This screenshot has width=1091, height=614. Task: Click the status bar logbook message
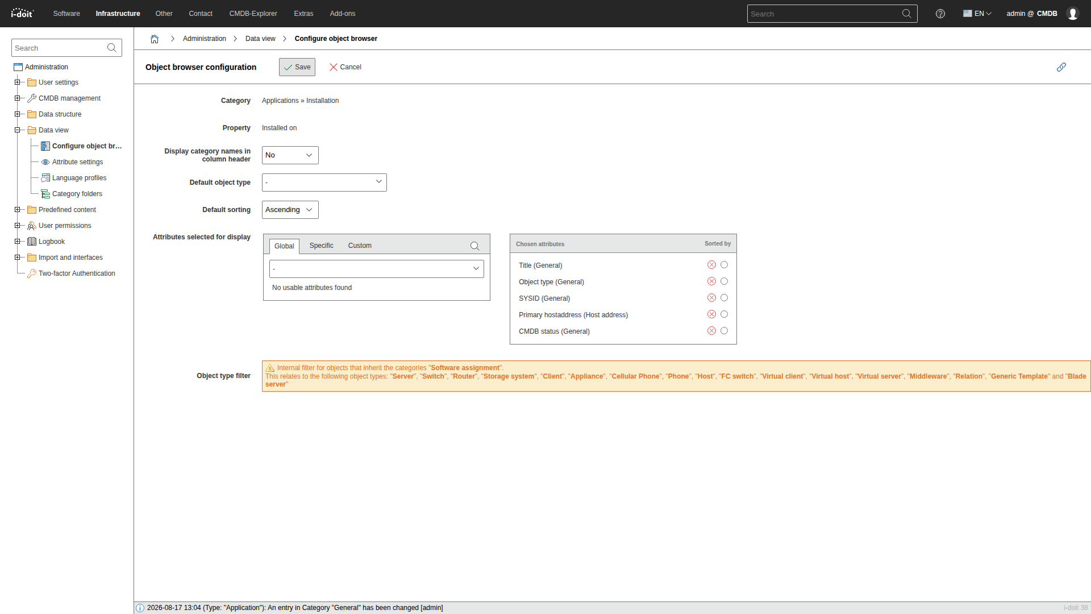[x=295, y=608]
